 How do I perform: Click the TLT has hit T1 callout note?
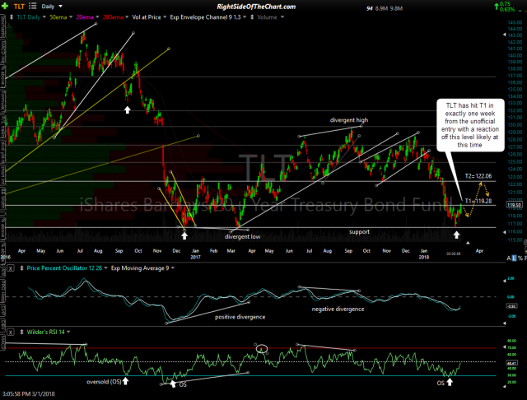(470, 125)
